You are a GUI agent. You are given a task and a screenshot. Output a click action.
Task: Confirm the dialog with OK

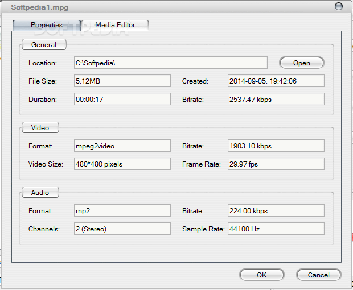(261, 275)
